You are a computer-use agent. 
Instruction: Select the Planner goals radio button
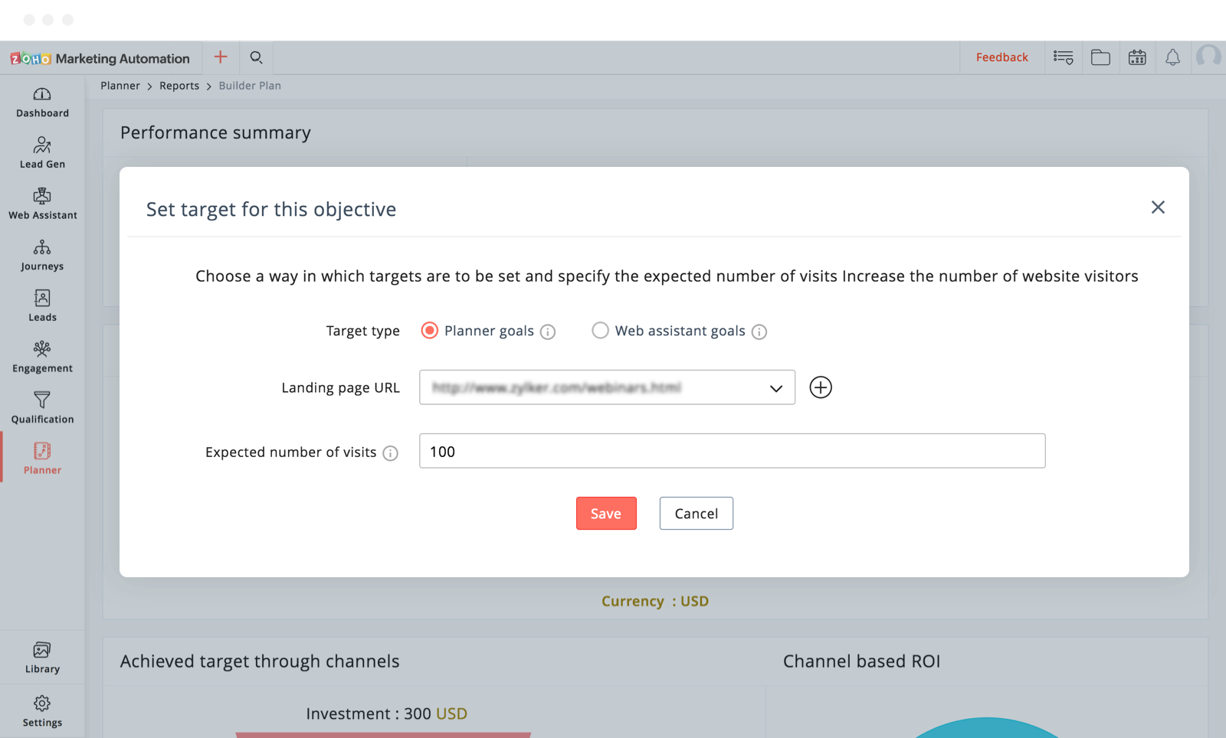430,331
